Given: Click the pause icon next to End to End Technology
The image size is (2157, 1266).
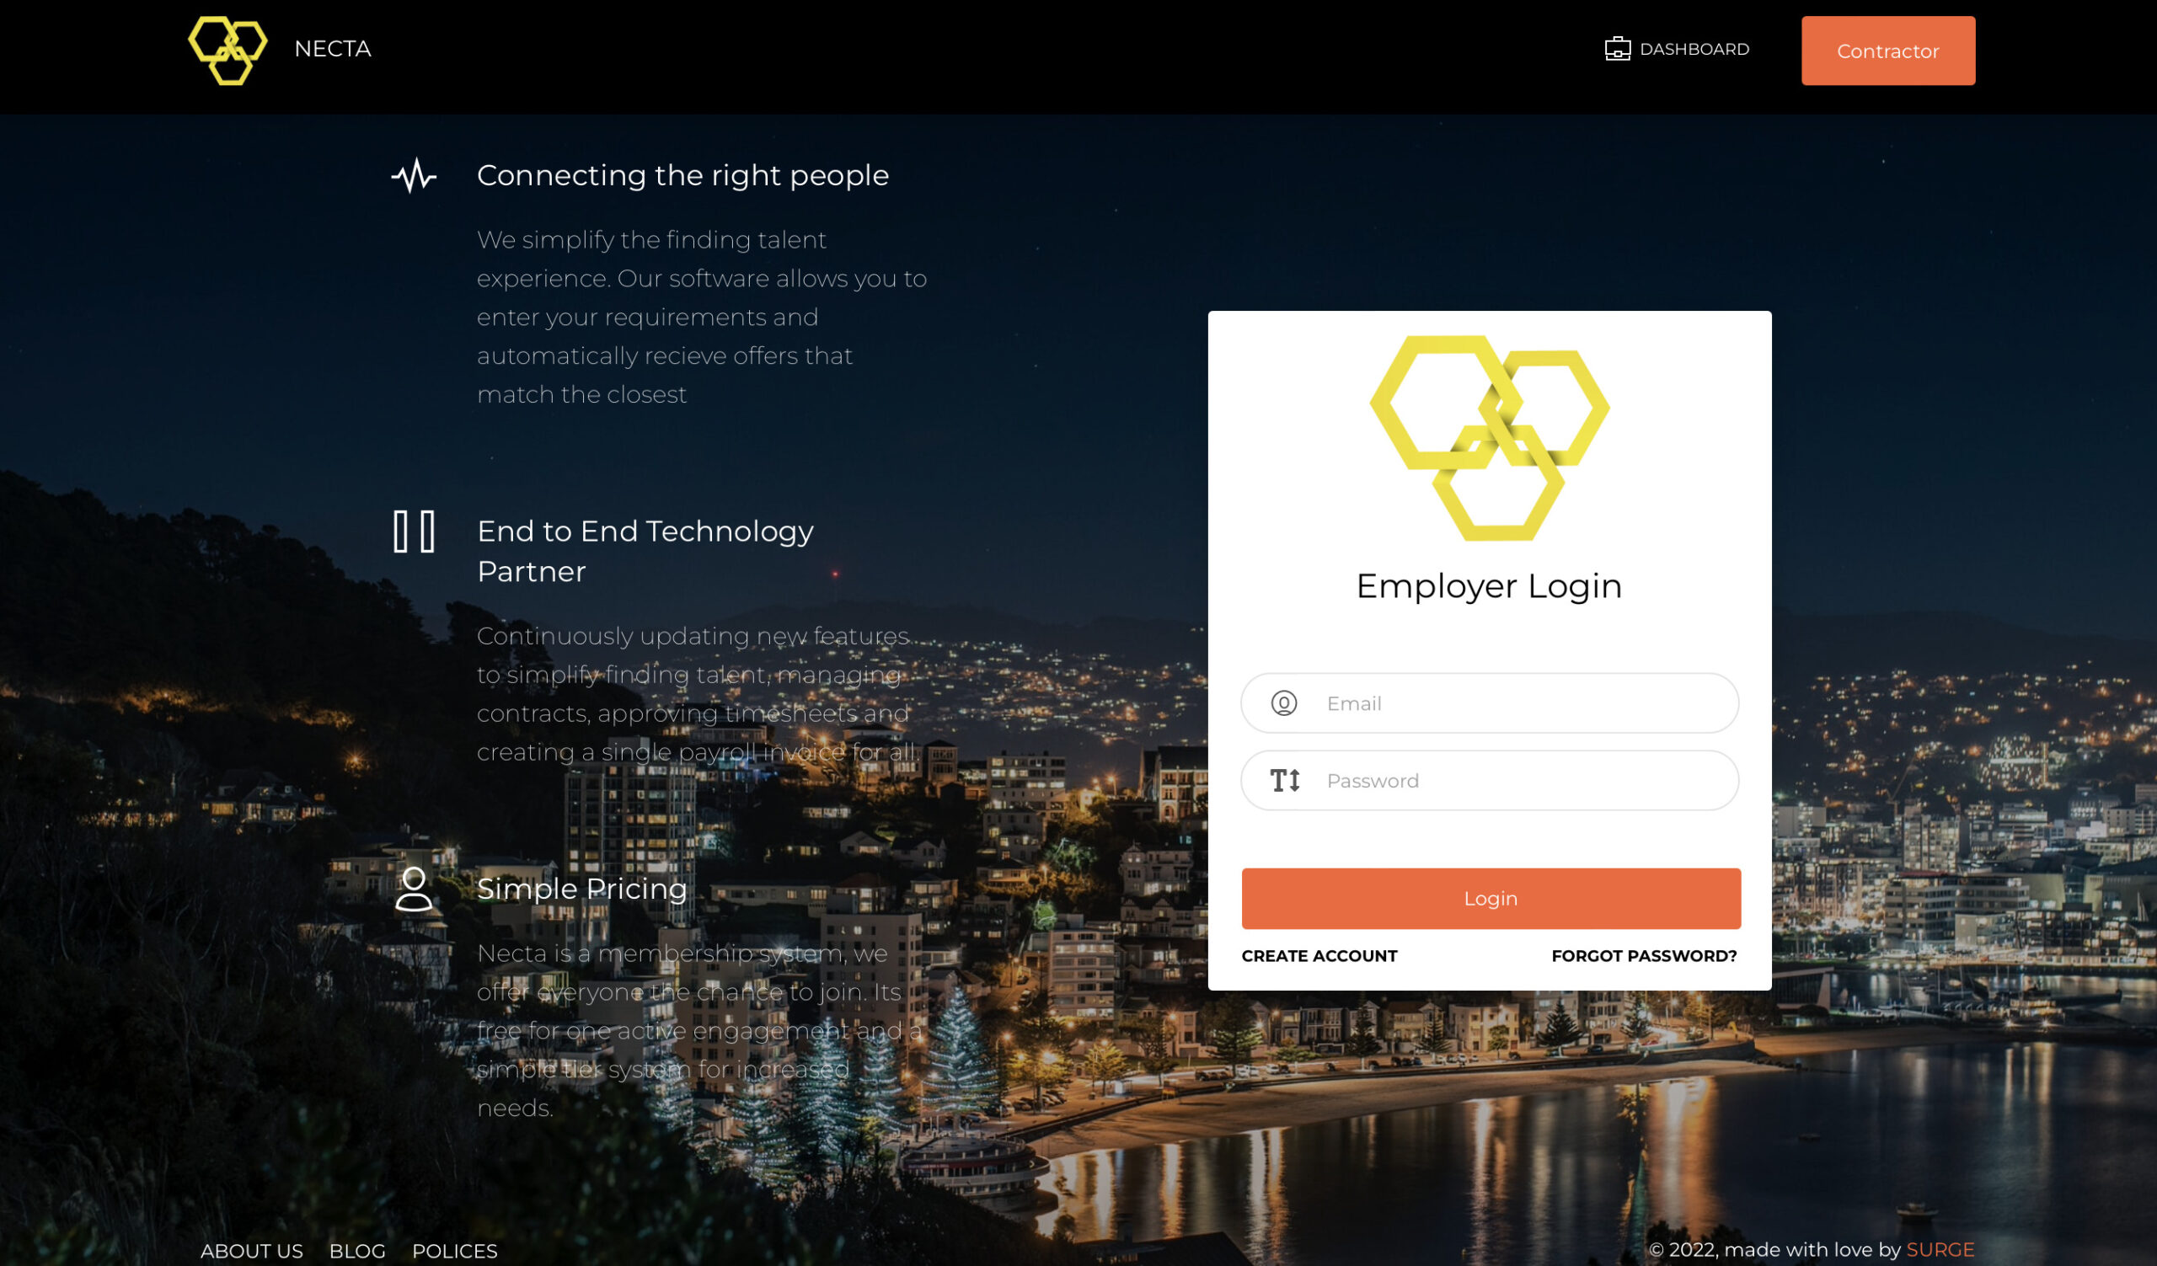Looking at the screenshot, I should tap(415, 532).
